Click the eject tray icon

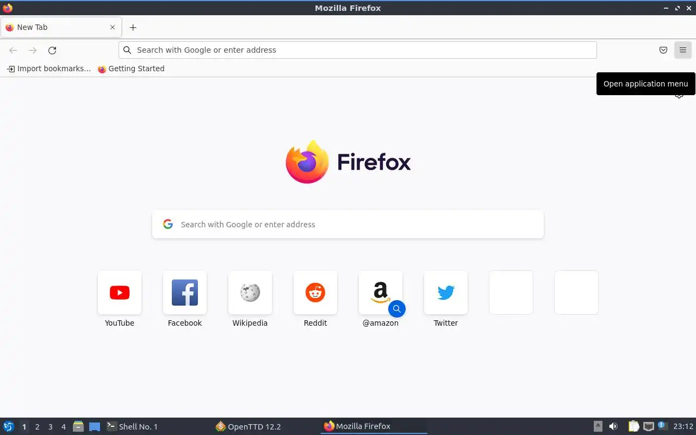[x=598, y=426]
